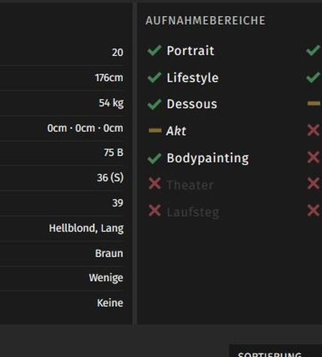
Task: Click the greyed-out Theater label
Action: point(190,185)
